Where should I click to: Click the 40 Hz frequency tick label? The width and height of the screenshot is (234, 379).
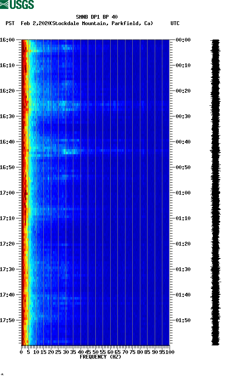(x=81, y=352)
